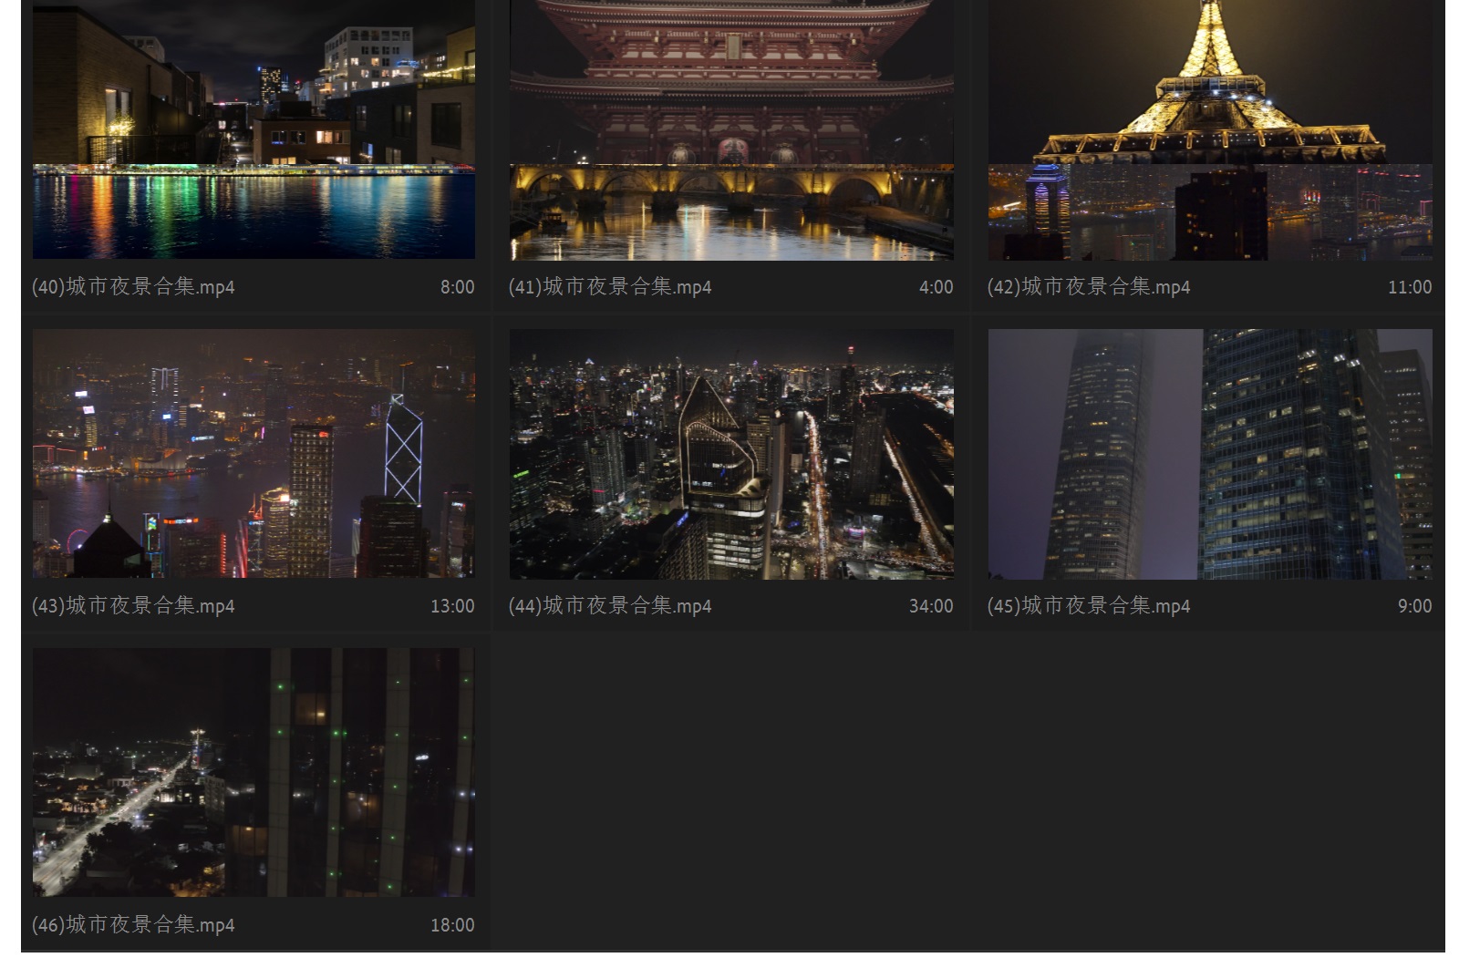Image resolution: width=1459 pixels, height=978 pixels.
Task: Select the (45)城市夜景合集.mp4 skyscraper thumbnail
Action: tap(1210, 454)
